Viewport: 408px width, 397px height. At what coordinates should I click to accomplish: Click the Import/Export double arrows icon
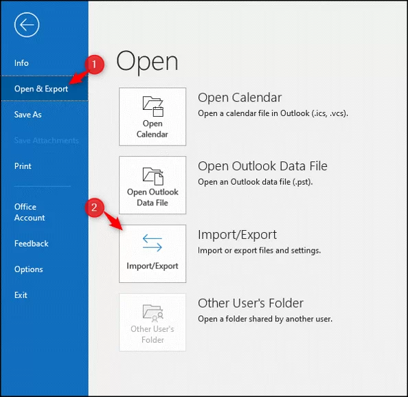[152, 243]
